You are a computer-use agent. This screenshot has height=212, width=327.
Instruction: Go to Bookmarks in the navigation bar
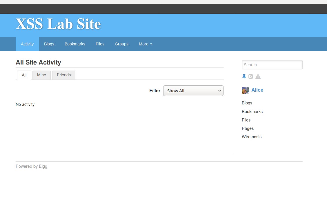click(75, 44)
